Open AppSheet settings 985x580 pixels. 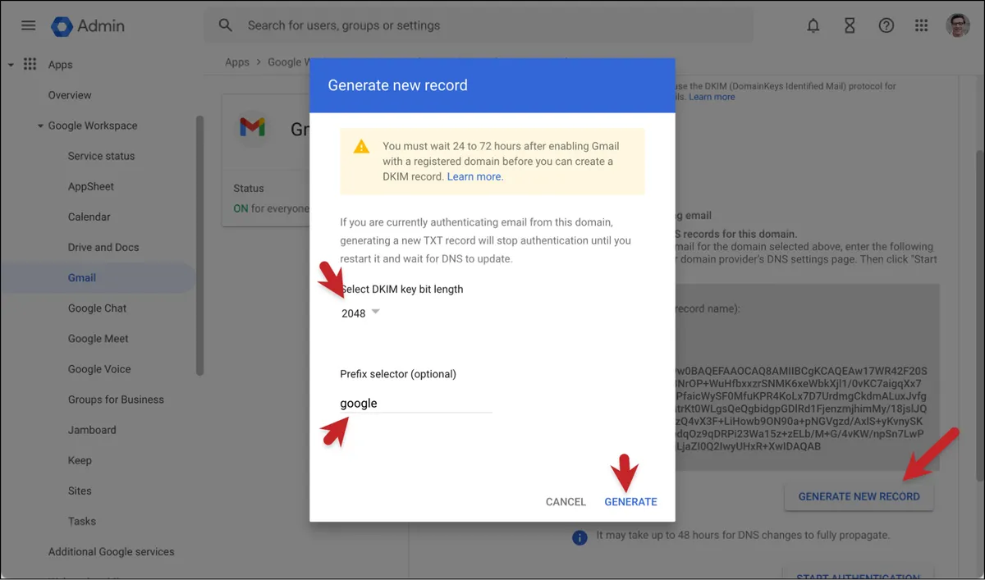click(91, 186)
